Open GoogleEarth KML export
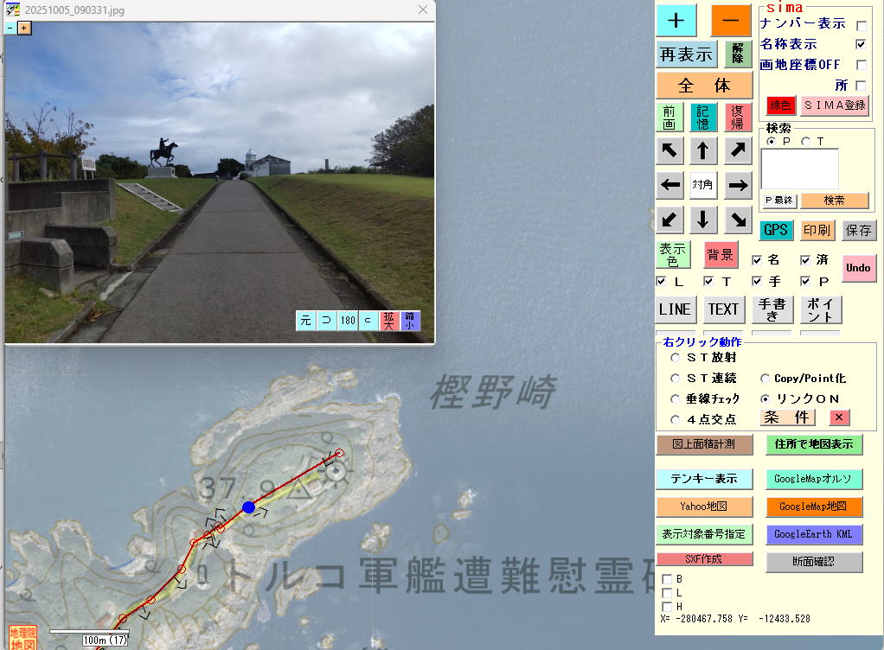This screenshot has width=884, height=650. [x=813, y=534]
